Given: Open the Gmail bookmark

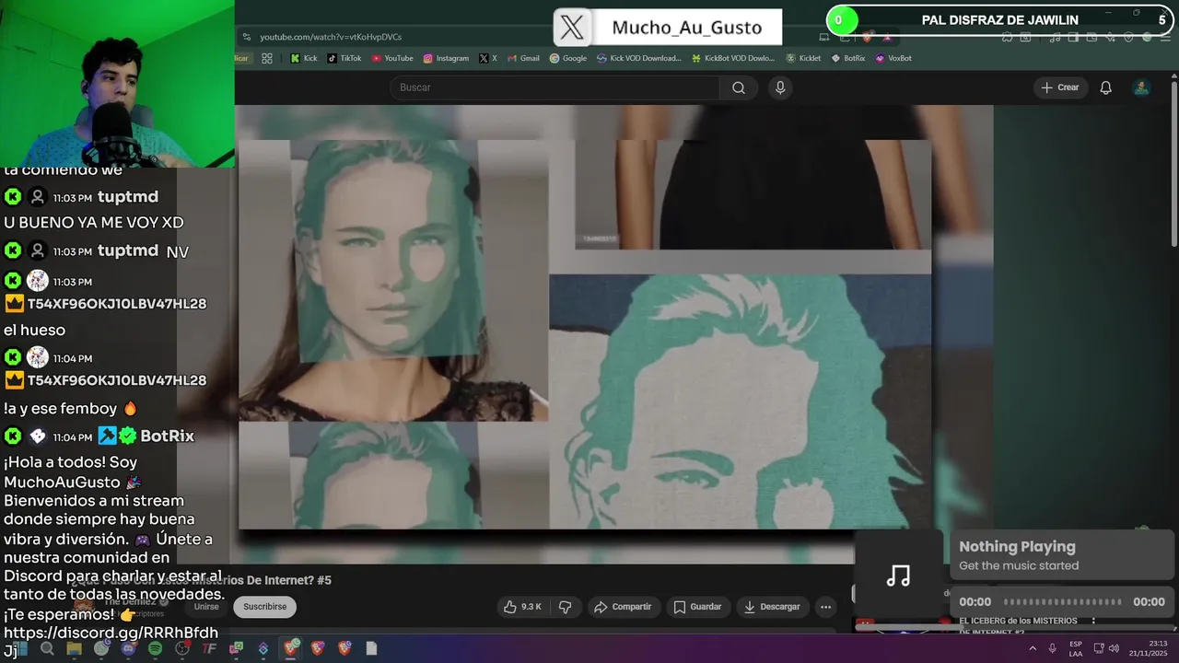Looking at the screenshot, I should 523,58.
